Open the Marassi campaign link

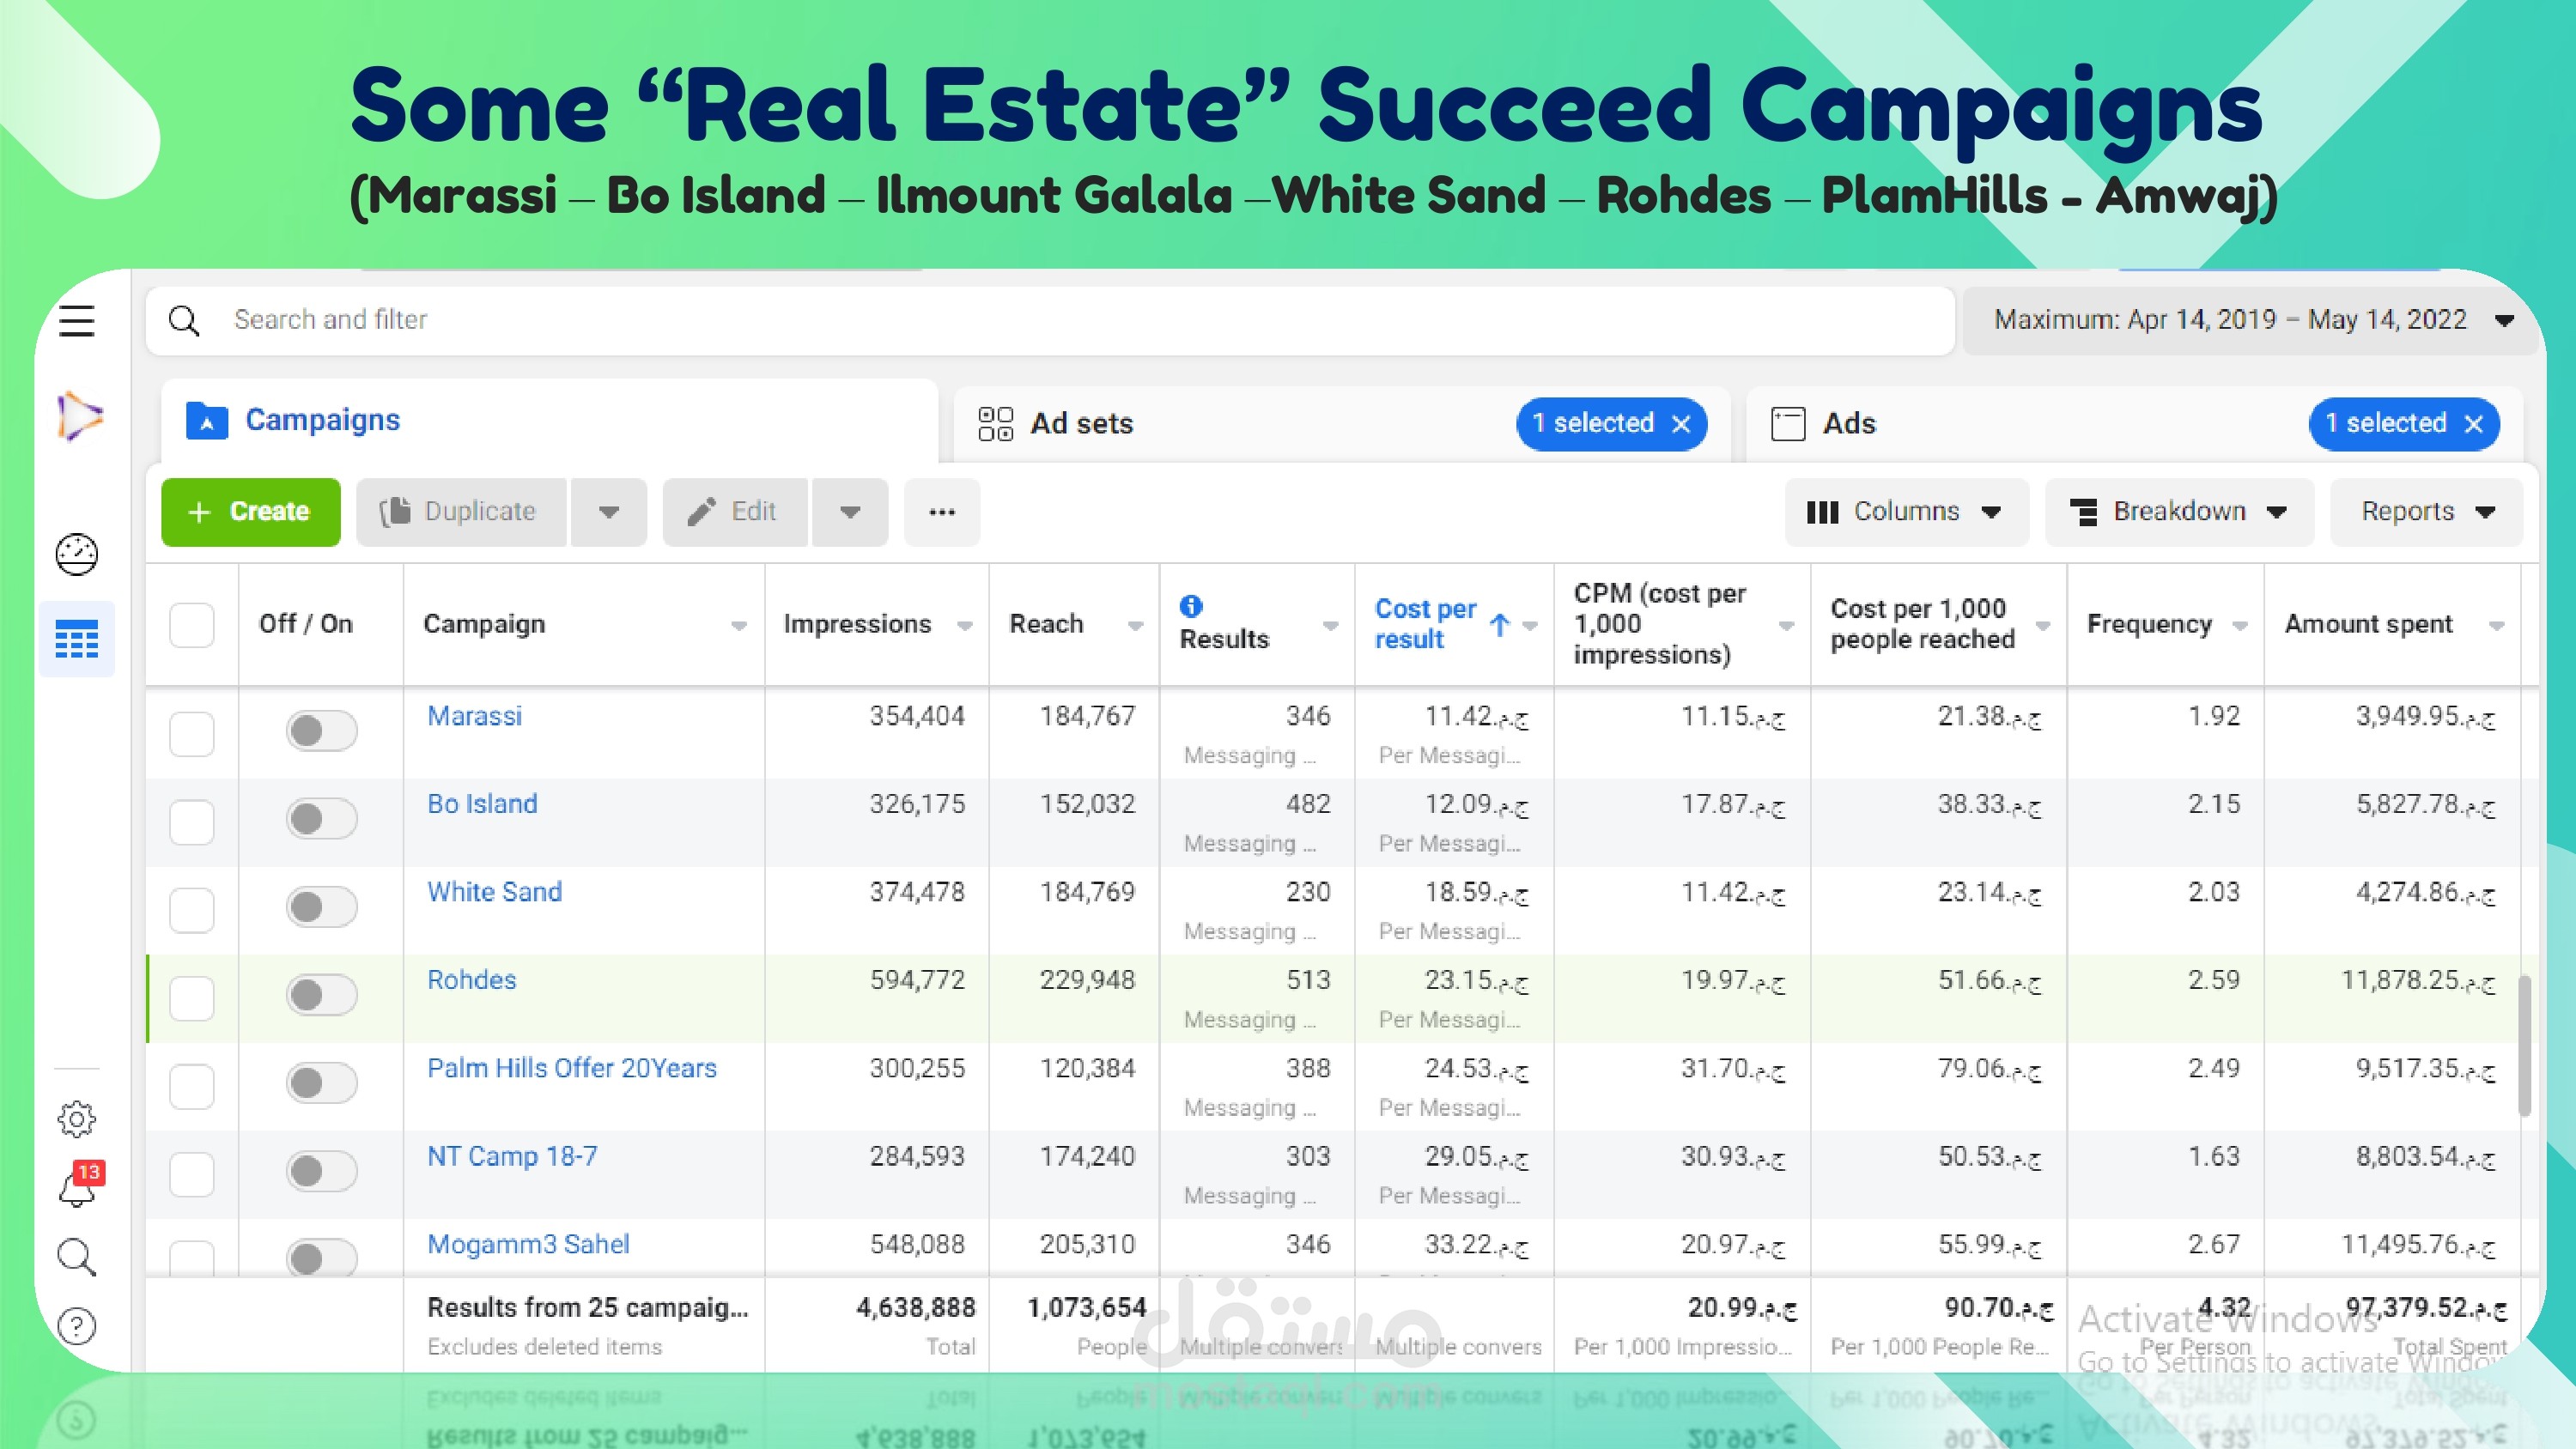coord(475,716)
